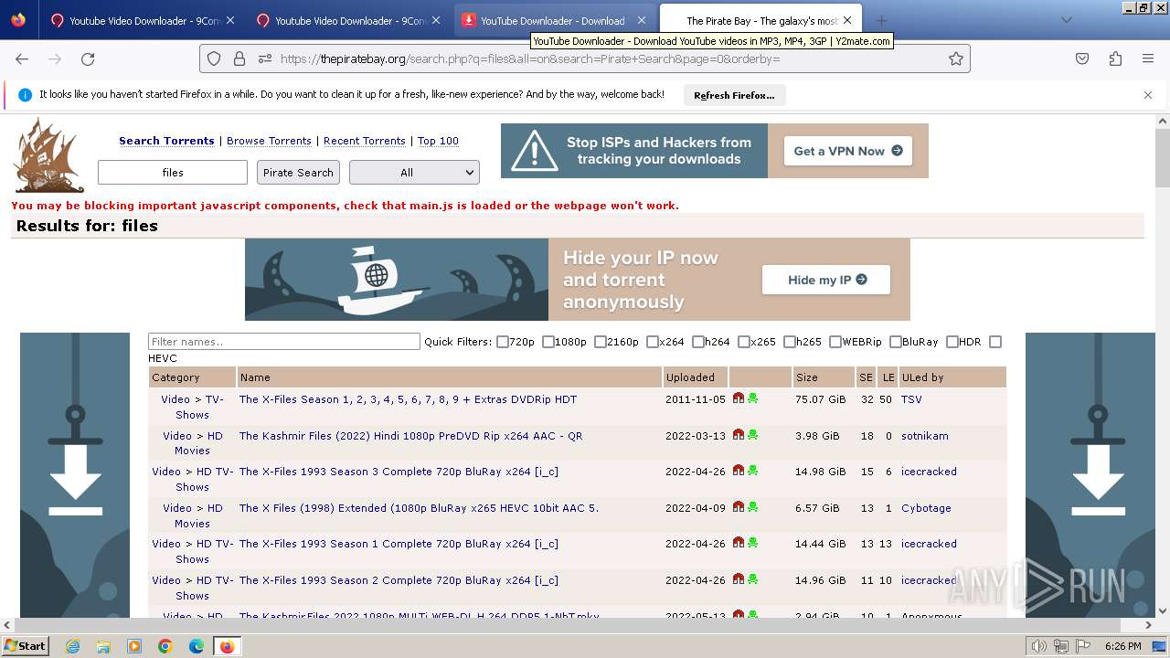Click the Pirate Search button
1170x658 pixels.
tap(298, 172)
